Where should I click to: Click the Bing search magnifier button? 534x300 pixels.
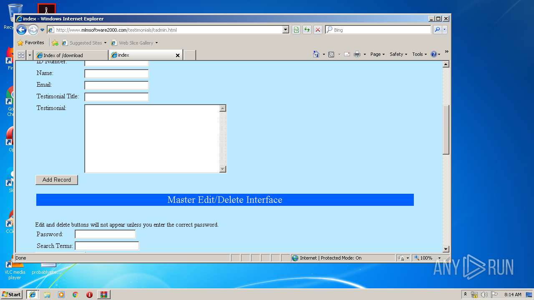coord(437,30)
